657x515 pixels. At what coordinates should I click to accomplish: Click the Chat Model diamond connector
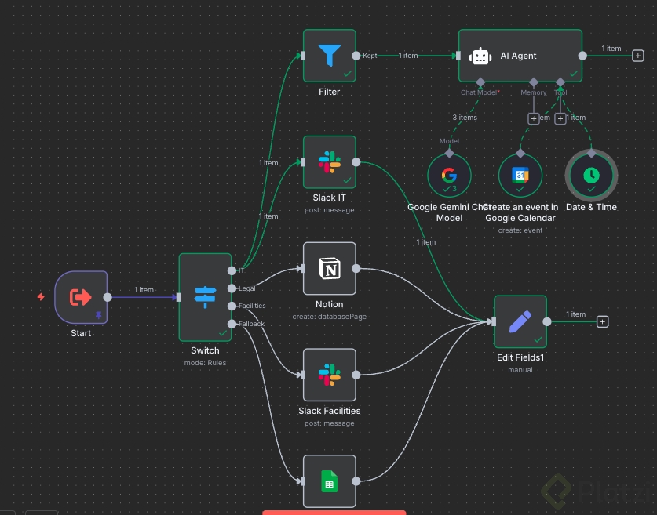pyautogui.click(x=480, y=82)
